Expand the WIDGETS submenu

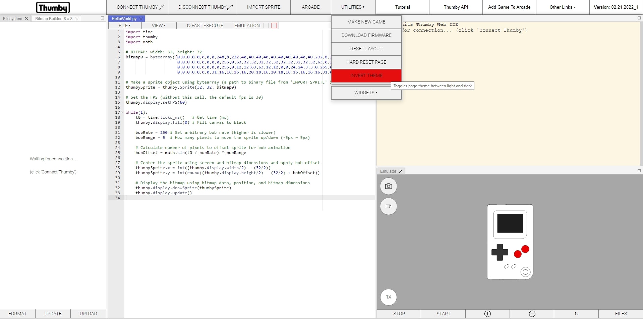tap(366, 93)
